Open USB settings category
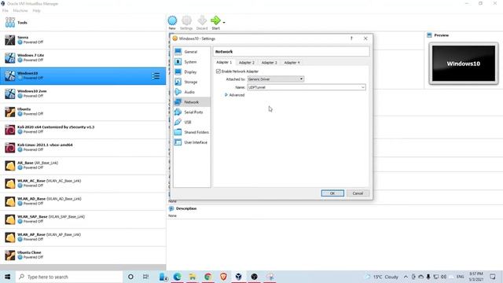The image size is (503, 283). pos(192,123)
